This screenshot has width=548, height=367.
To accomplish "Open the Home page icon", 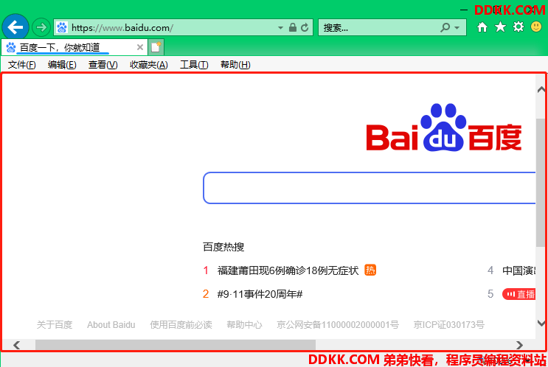I will click(482, 27).
